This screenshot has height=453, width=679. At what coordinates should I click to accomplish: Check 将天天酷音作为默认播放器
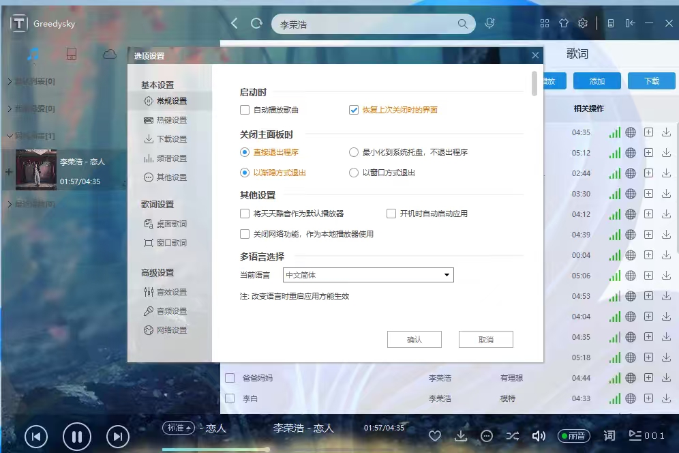coord(245,214)
